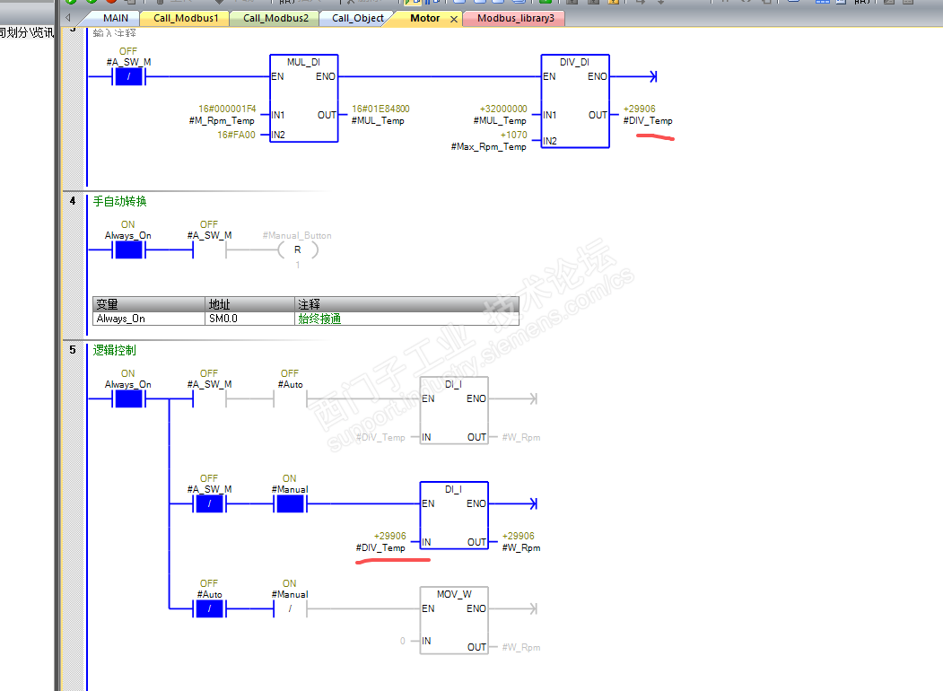Select #DIV_Temp at DIV_DI output
The height and width of the screenshot is (691, 943).
coord(648,121)
